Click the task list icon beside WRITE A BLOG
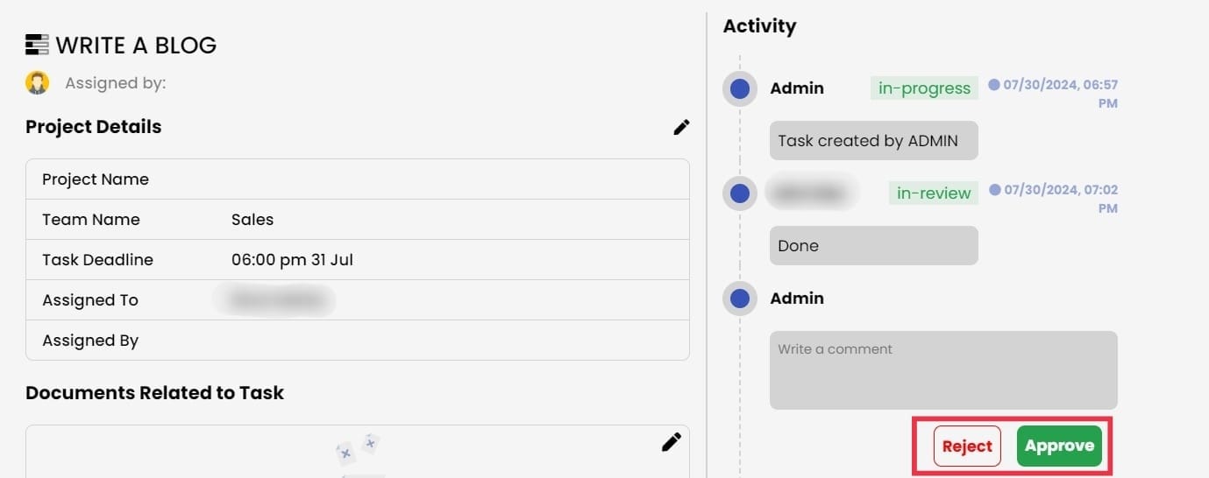This screenshot has width=1209, height=478. [x=37, y=45]
